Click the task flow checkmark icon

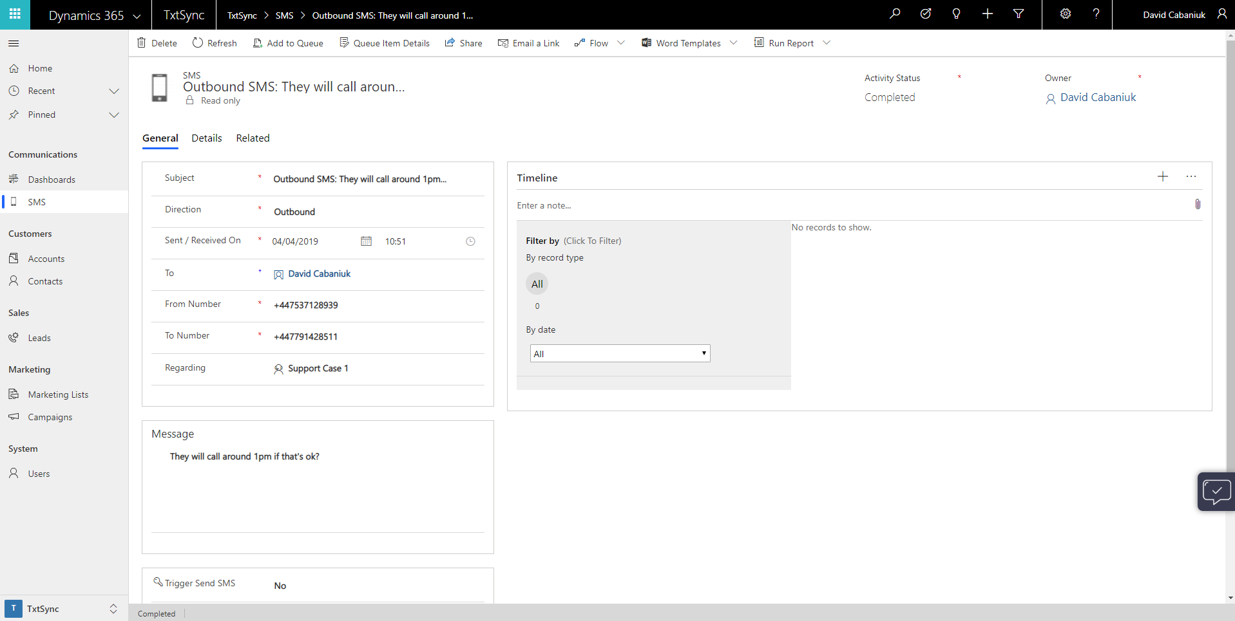point(925,14)
